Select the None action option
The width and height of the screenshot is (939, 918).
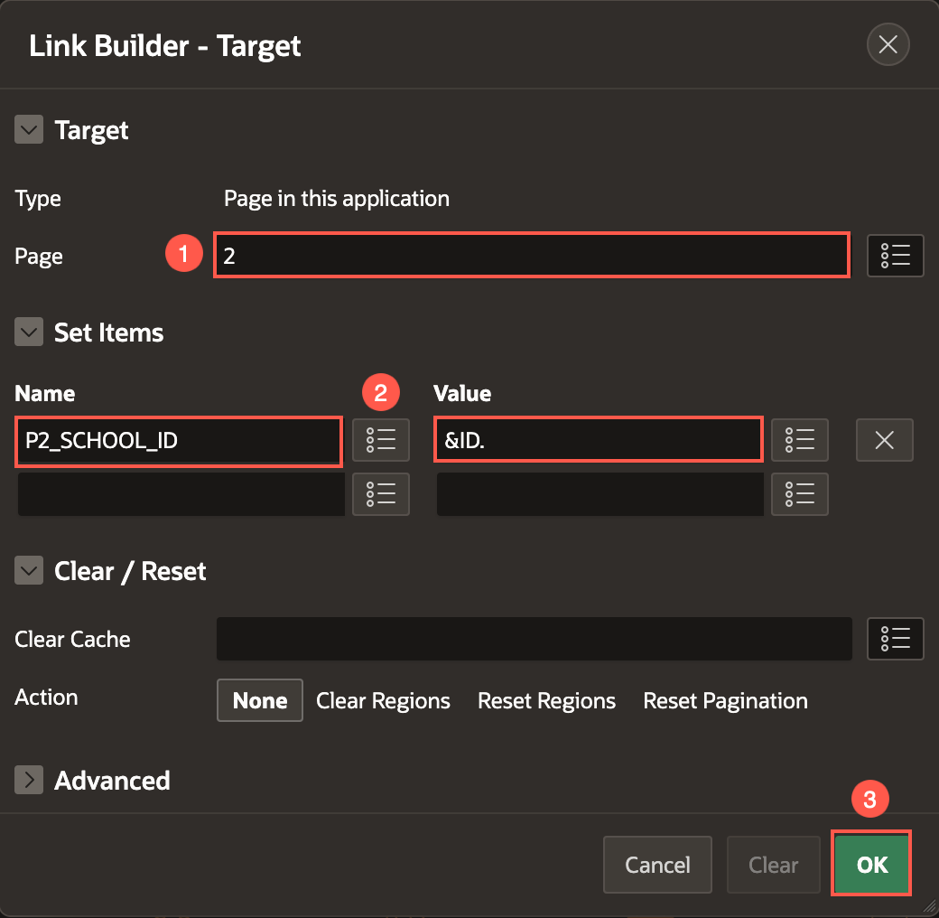(x=260, y=700)
